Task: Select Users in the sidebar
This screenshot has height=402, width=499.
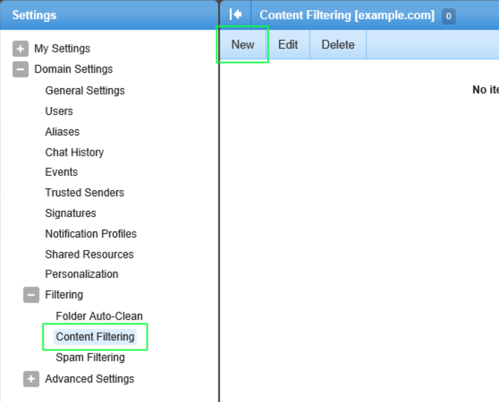Action: [59, 111]
